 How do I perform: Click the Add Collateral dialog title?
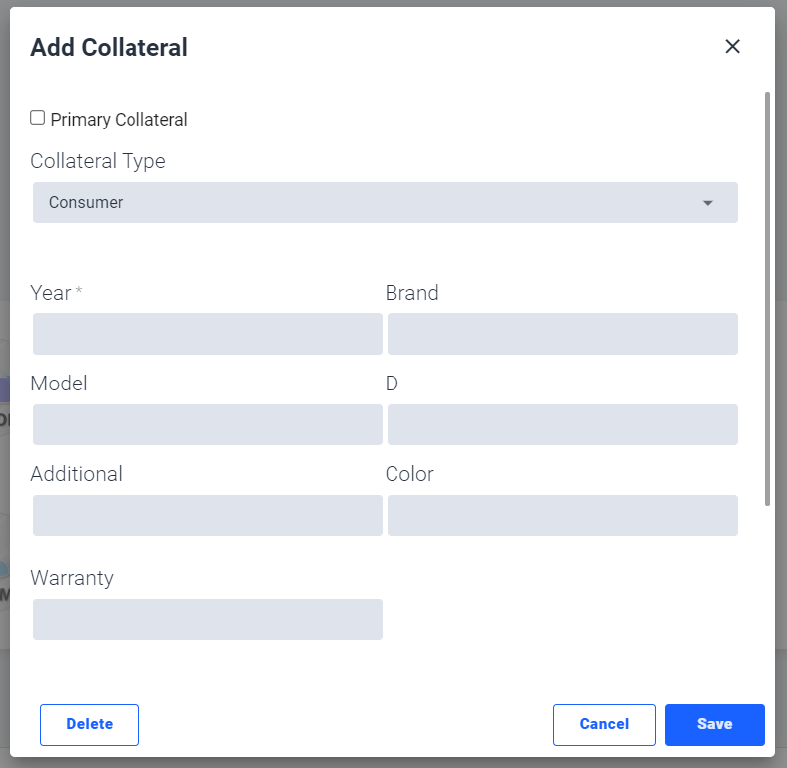[x=109, y=47]
